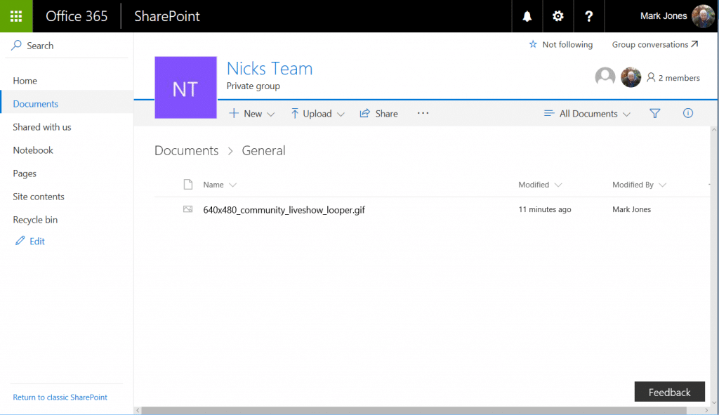This screenshot has height=415, width=719.
Task: Open notifications via the bell icon
Action: coord(527,15)
